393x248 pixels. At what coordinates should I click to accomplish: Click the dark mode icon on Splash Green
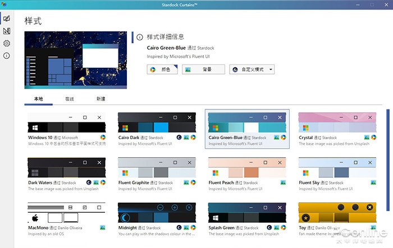click(269, 227)
